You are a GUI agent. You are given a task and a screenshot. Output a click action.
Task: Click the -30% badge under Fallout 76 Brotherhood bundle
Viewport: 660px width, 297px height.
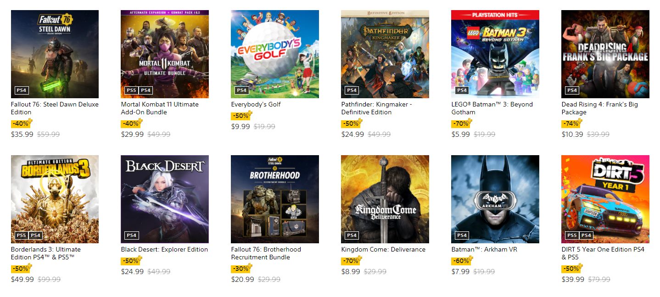point(242,269)
